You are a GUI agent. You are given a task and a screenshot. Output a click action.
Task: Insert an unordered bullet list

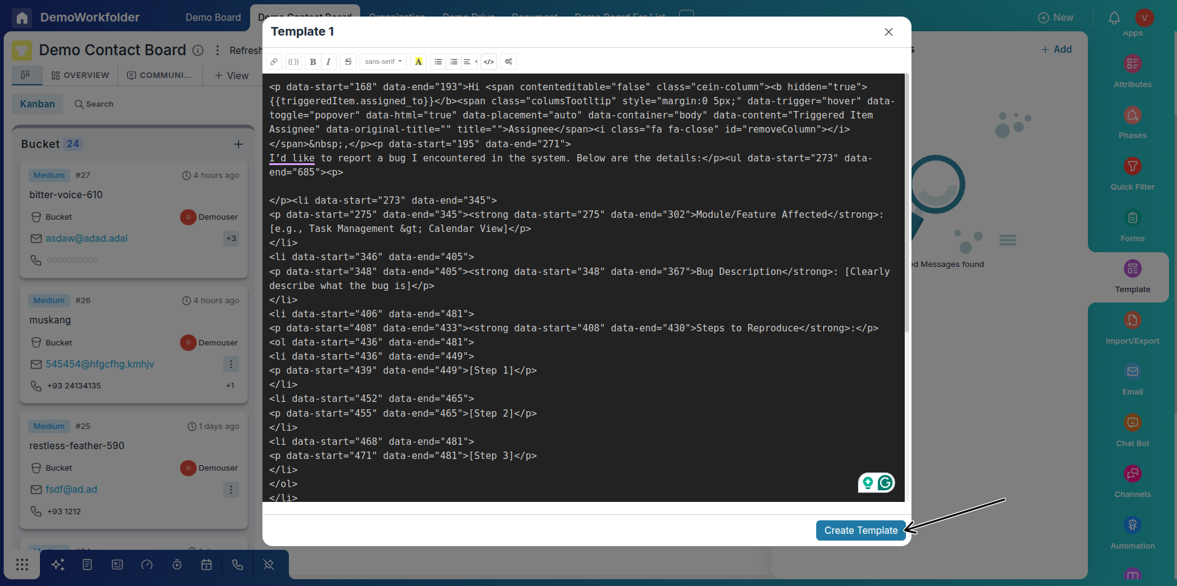pyautogui.click(x=438, y=61)
